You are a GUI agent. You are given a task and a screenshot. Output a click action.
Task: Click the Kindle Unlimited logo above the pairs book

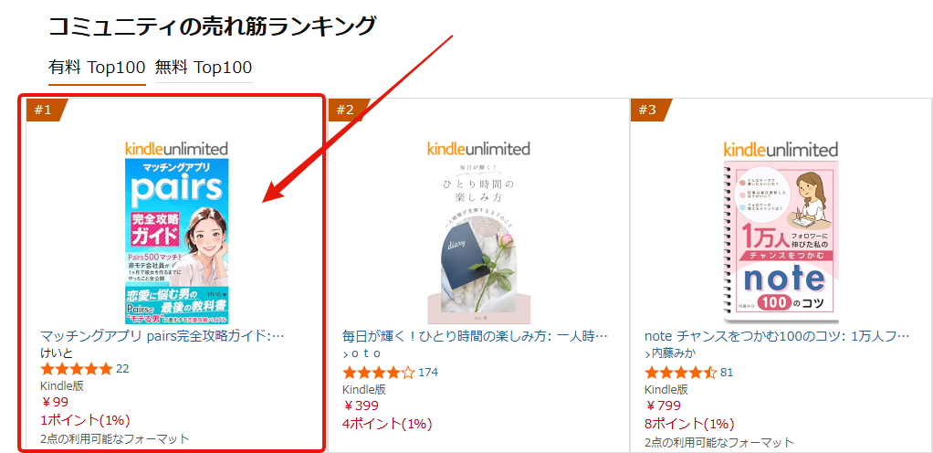tap(177, 148)
